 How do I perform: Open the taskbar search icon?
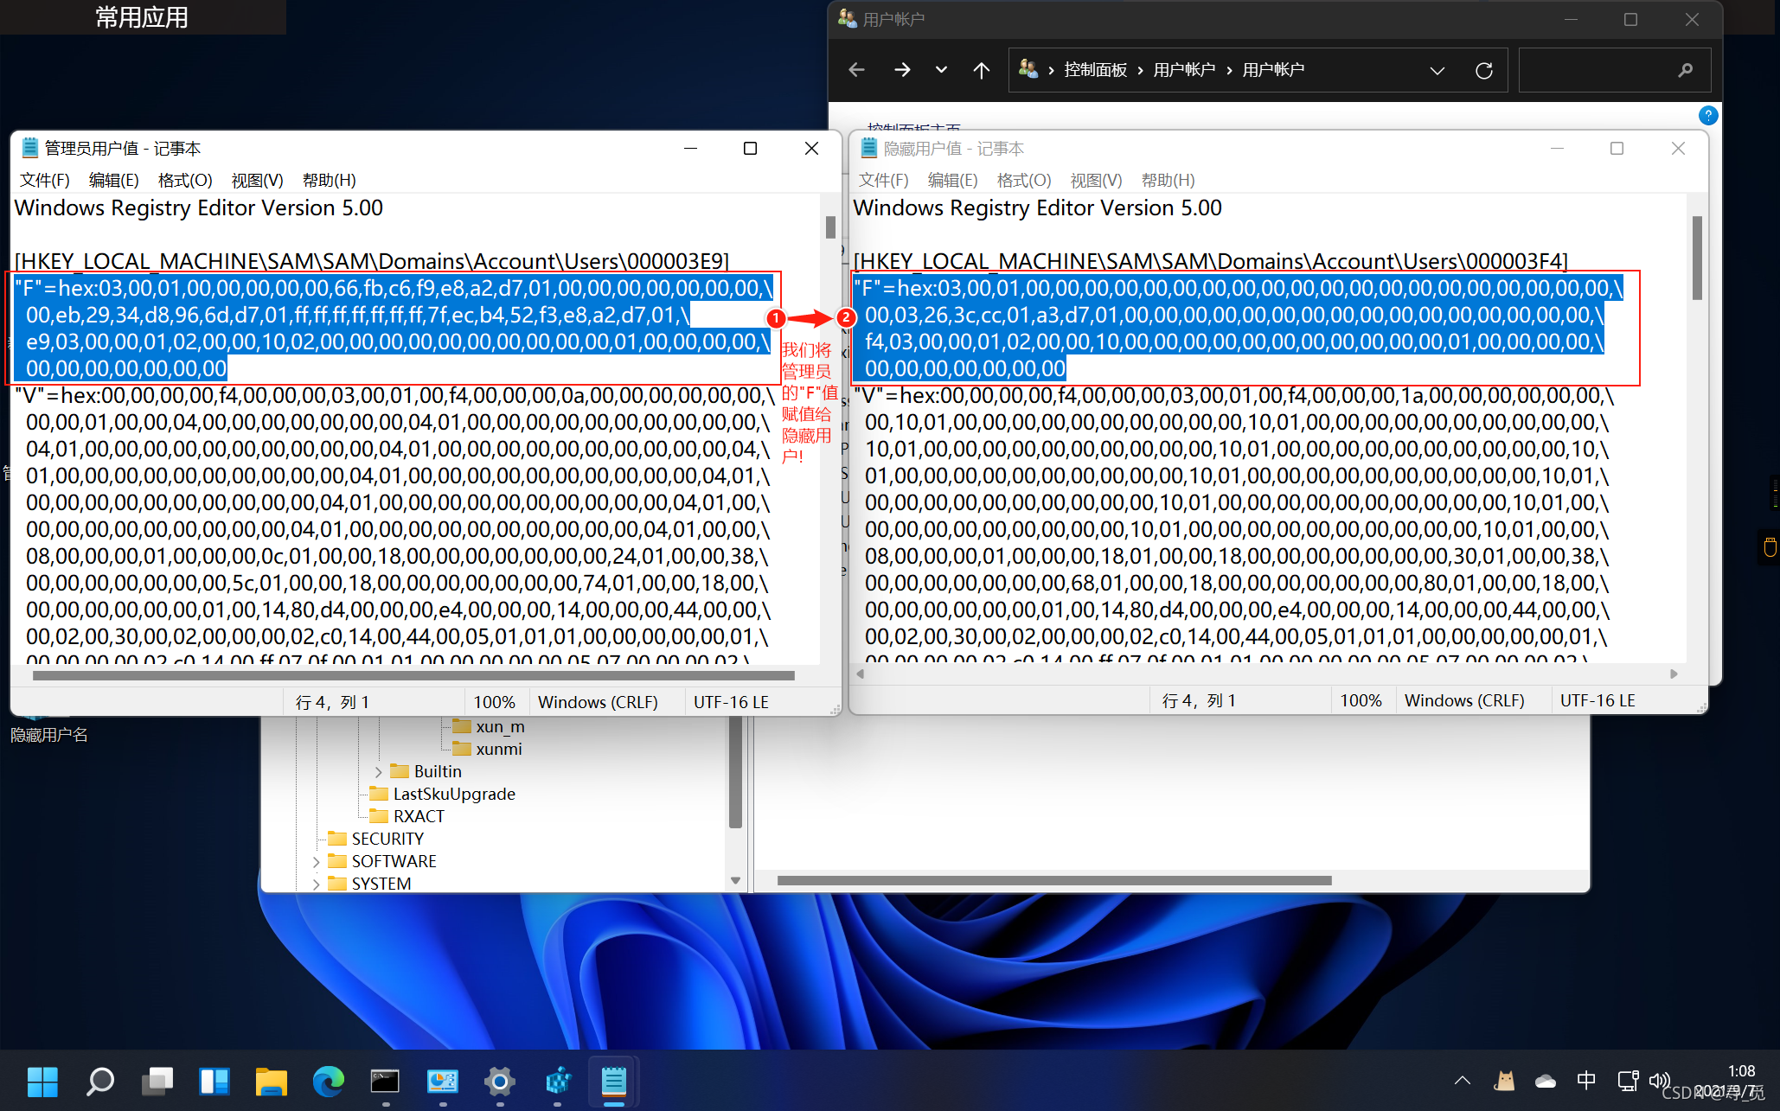[100, 1081]
